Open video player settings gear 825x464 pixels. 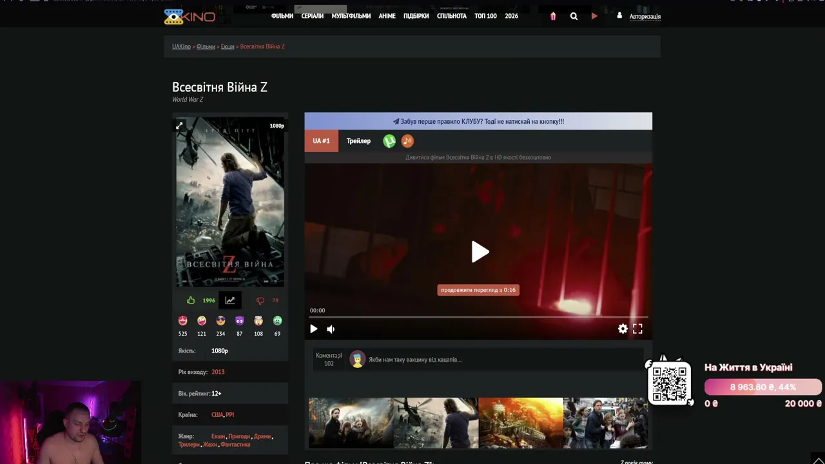623,329
